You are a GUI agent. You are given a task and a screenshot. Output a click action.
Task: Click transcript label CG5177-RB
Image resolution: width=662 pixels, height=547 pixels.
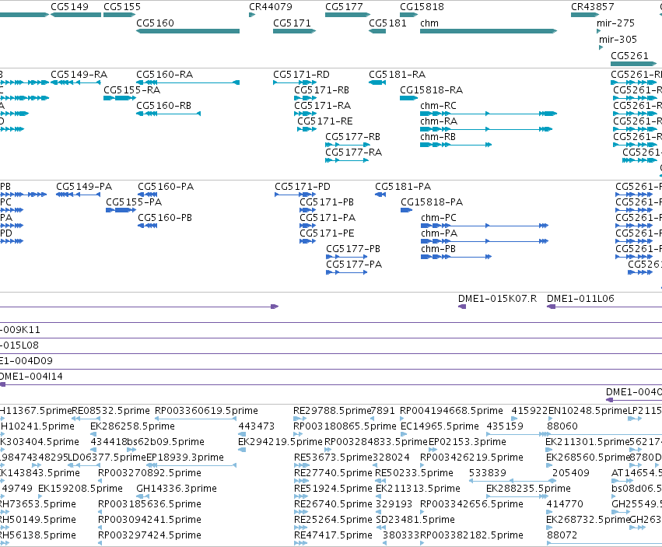[353, 137]
